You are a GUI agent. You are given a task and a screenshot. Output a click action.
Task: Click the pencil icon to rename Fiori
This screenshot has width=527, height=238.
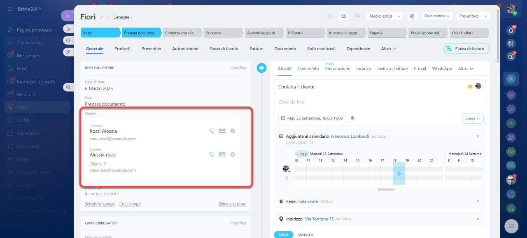click(102, 17)
